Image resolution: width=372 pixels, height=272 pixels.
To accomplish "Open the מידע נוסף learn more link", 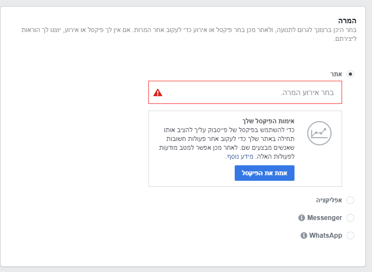I will point(240,156).
